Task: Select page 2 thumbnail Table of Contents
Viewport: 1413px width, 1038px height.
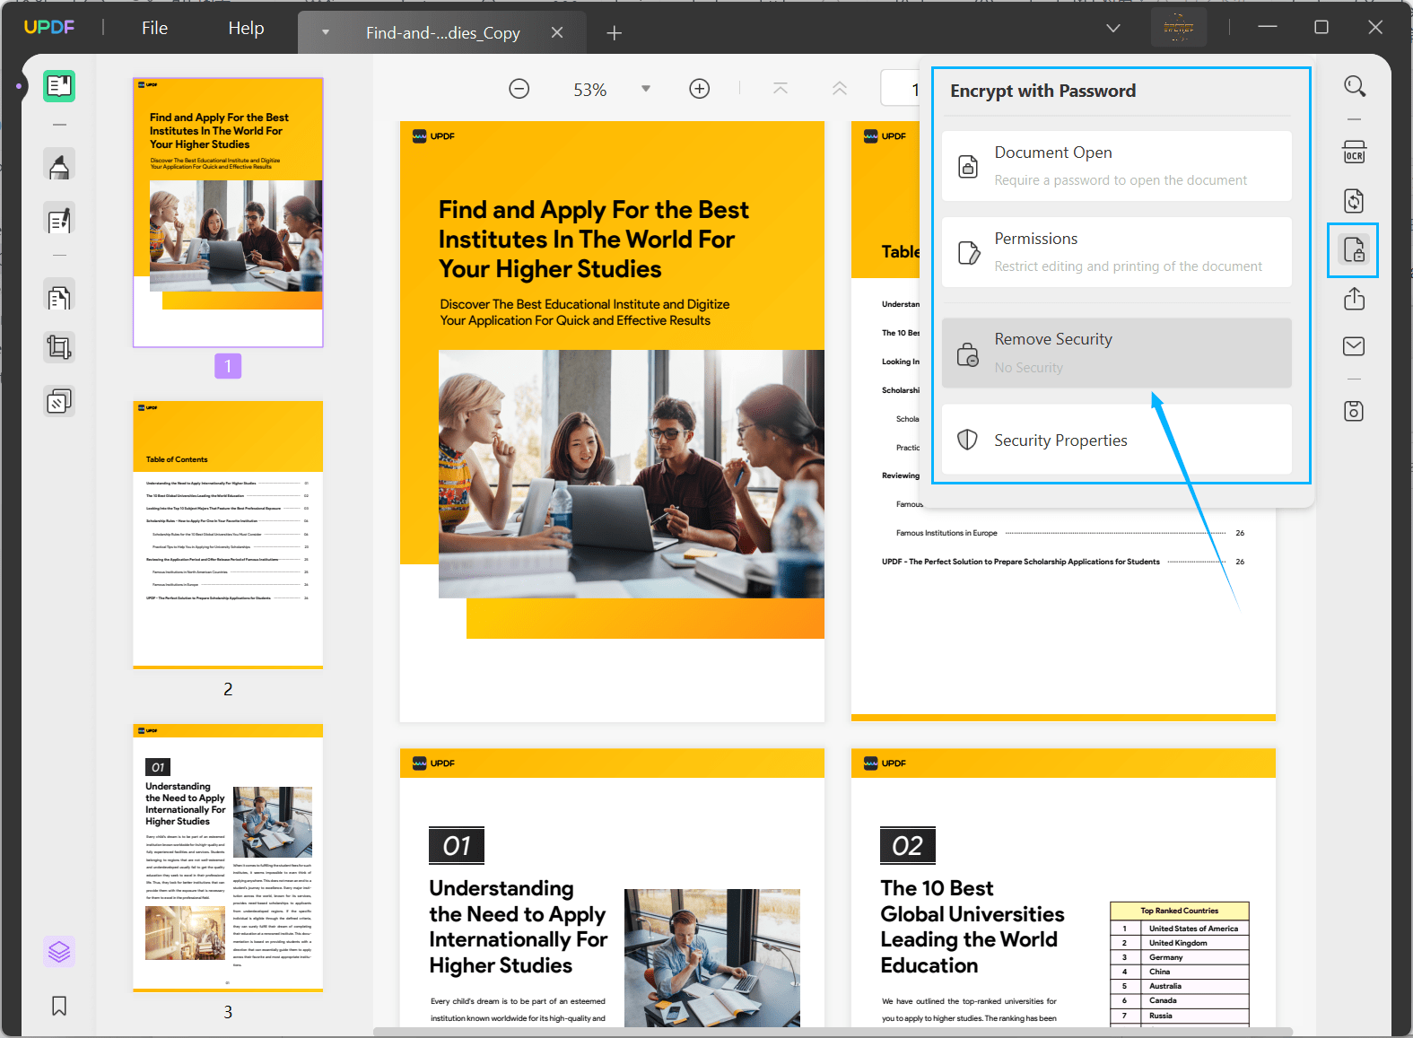Action: click(x=228, y=535)
